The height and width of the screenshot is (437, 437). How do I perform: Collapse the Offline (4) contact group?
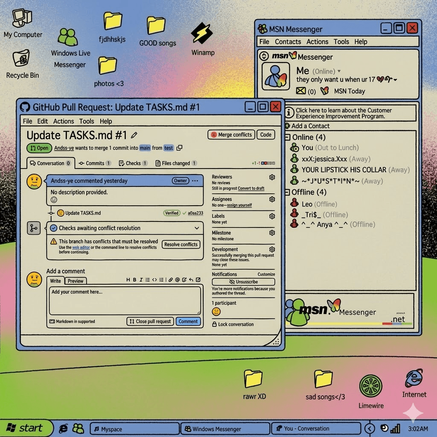pyautogui.click(x=287, y=192)
